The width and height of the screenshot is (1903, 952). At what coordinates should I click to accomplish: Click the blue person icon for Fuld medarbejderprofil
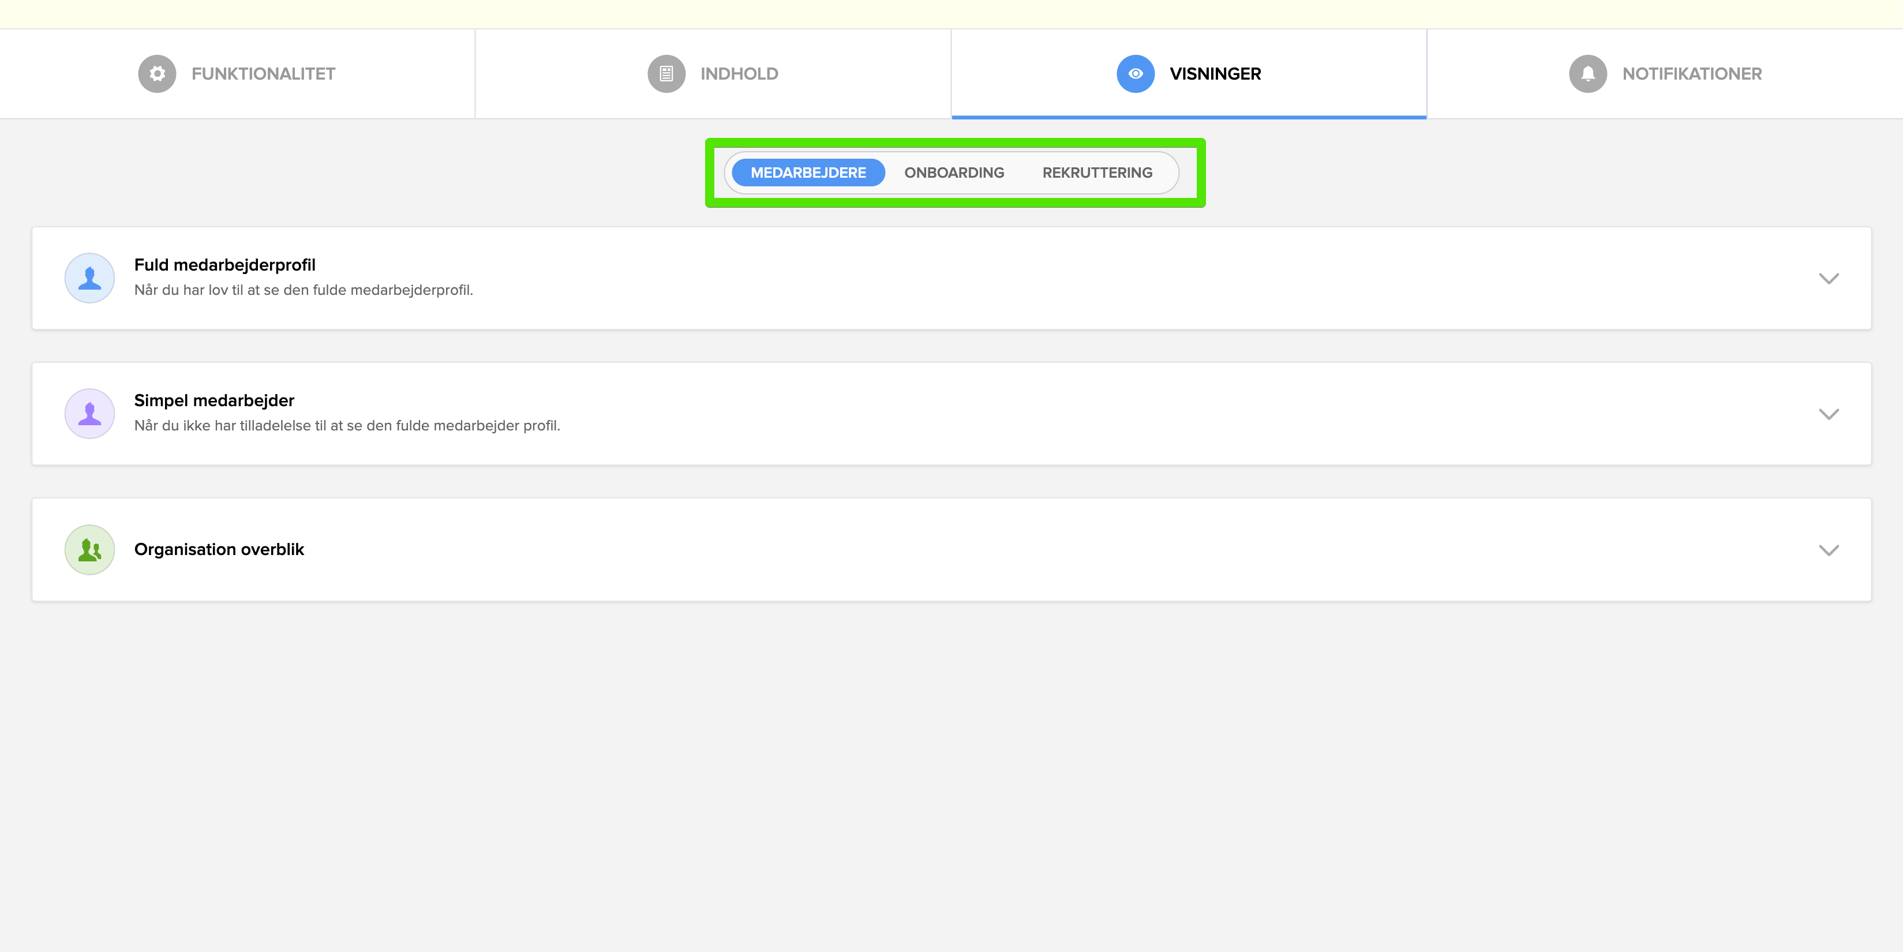[89, 279]
